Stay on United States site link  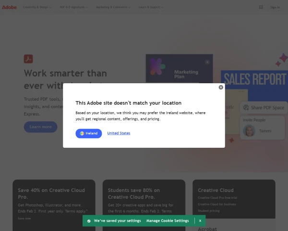(119, 133)
